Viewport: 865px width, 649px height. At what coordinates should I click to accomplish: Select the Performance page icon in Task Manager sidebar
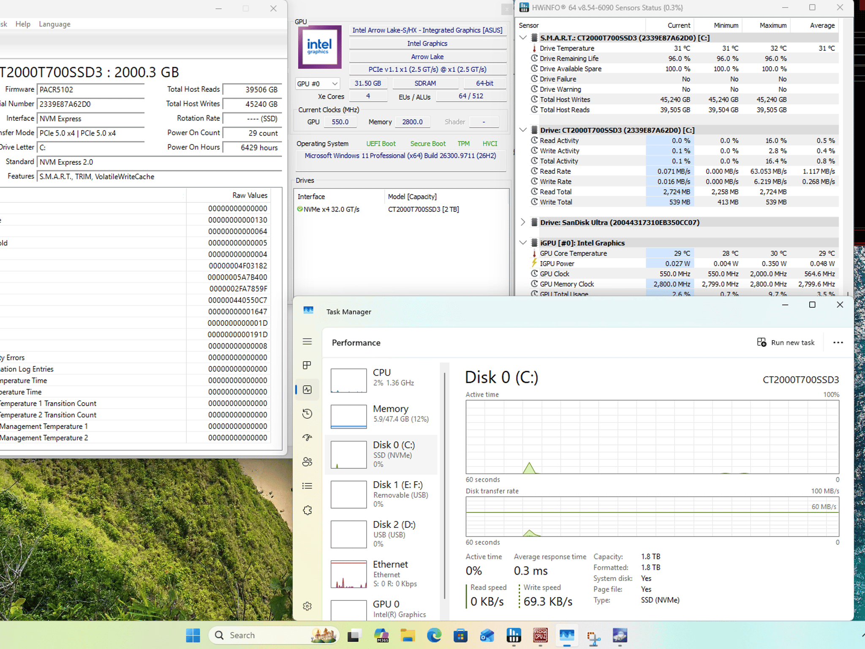[x=307, y=390]
